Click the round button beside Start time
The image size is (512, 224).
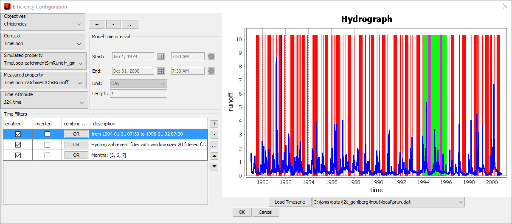click(211, 57)
